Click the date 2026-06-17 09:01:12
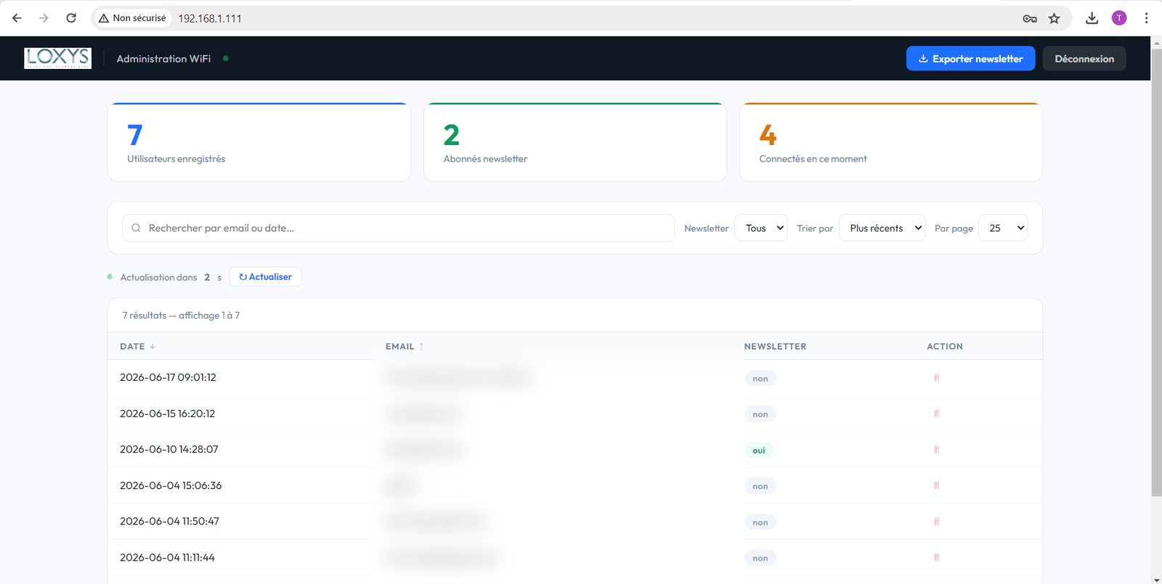 168,377
